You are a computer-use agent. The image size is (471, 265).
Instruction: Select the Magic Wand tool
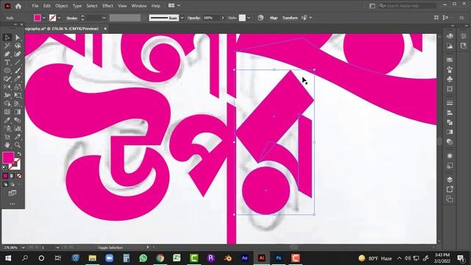point(7,46)
